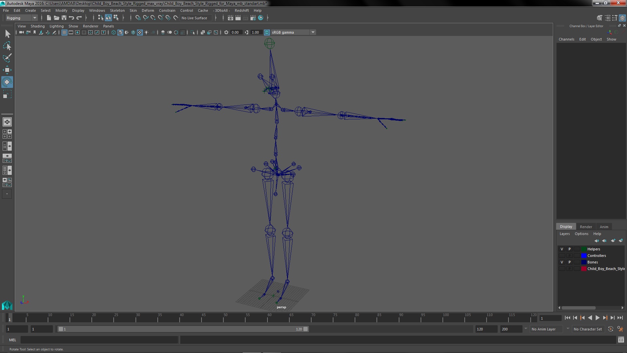Switch to the Anim layer tab

pyautogui.click(x=604, y=227)
